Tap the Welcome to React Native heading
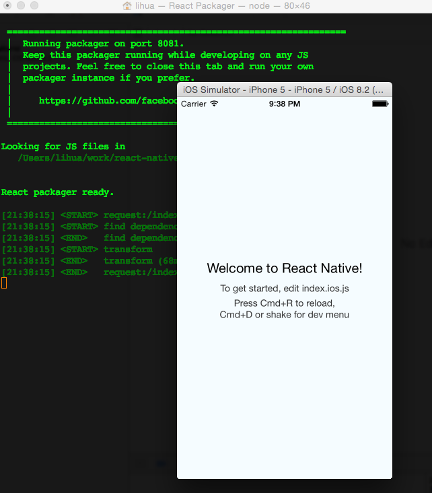The width and height of the screenshot is (432, 493). pos(285,268)
